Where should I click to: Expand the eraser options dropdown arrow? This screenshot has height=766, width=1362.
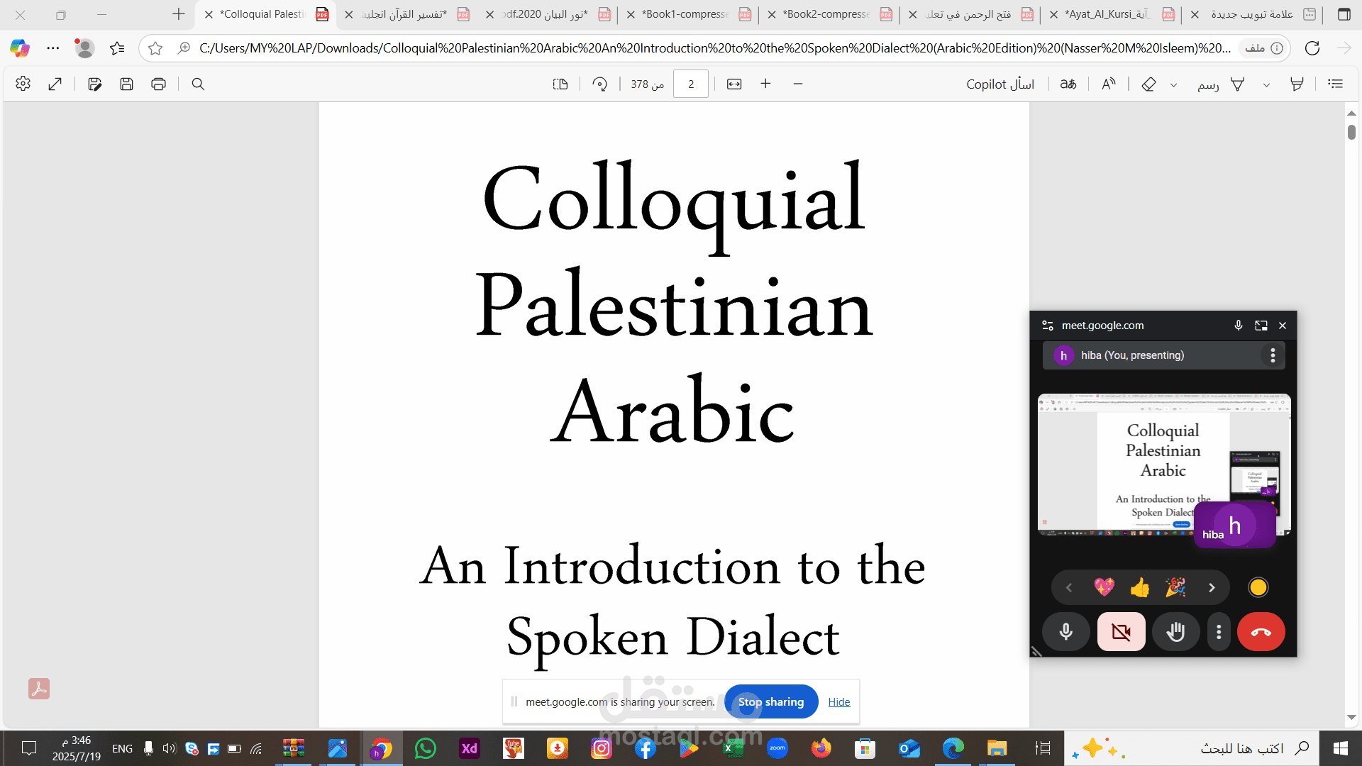coord(1173,84)
